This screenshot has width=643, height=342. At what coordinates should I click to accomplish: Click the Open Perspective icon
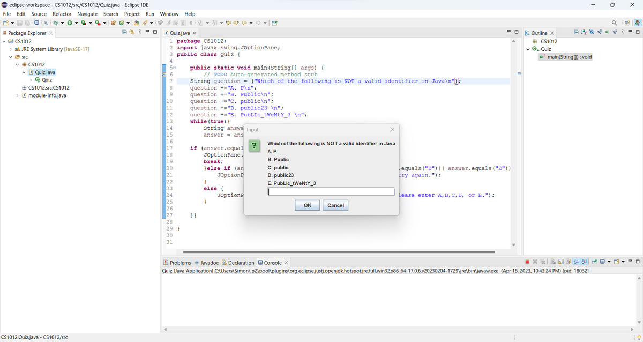point(627,23)
